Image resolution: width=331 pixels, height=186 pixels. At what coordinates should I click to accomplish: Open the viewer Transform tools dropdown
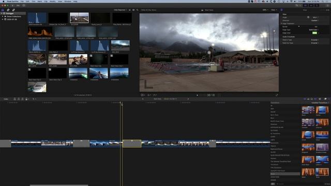143,95
